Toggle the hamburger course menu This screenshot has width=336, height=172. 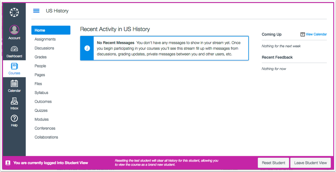36,11
